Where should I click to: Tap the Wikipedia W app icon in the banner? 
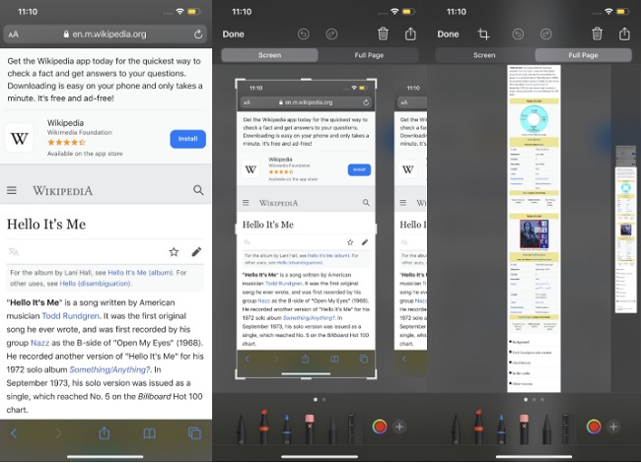pyautogui.click(x=19, y=138)
